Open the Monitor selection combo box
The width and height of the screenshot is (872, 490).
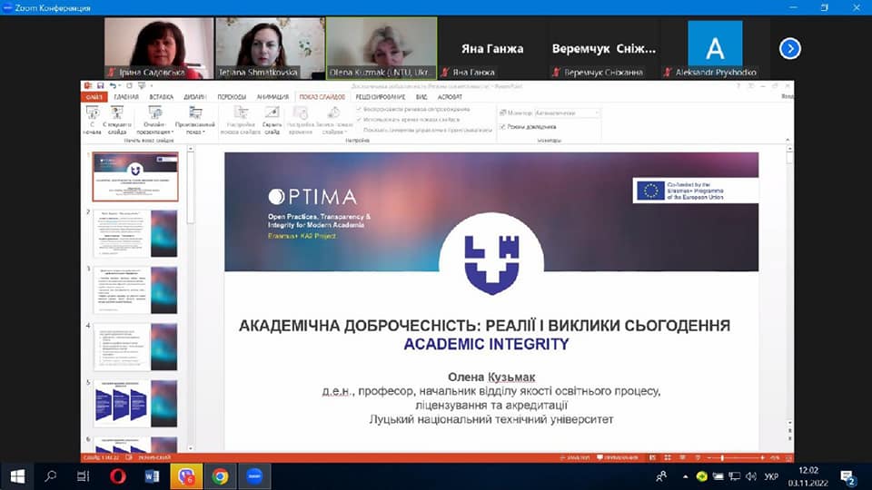tap(567, 113)
